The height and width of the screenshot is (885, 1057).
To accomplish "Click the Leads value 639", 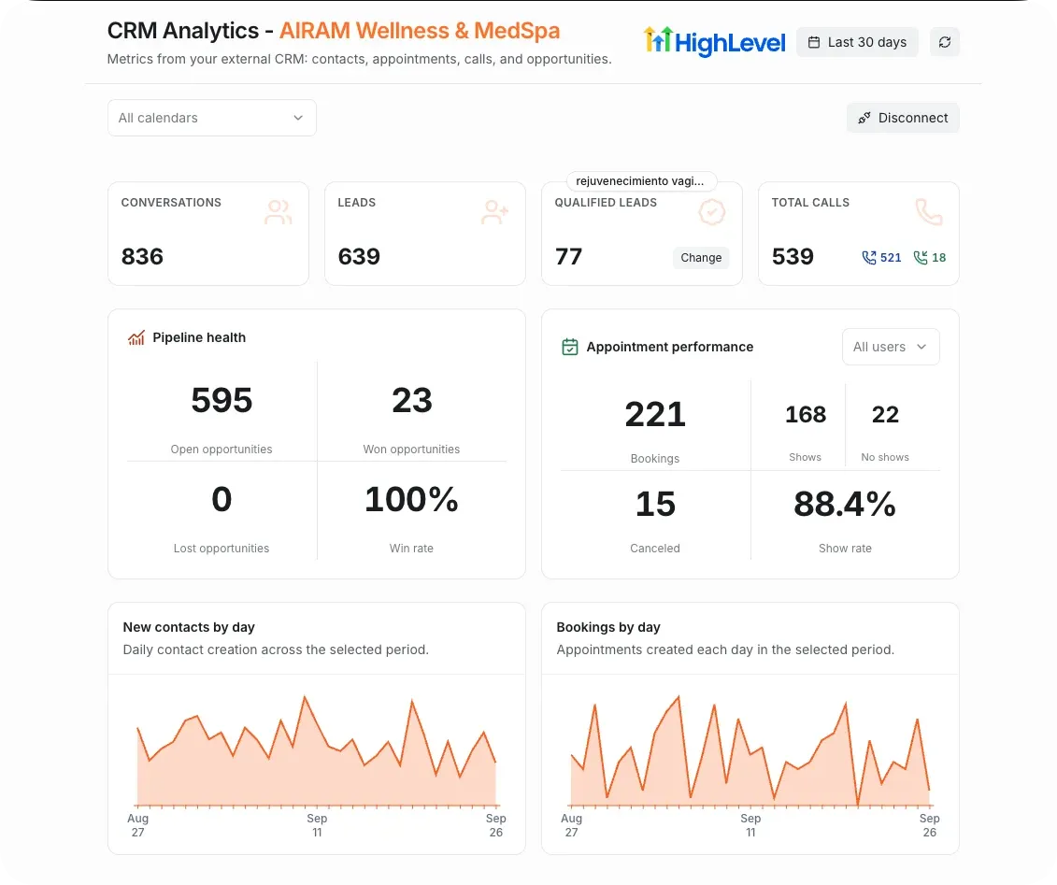I will click(359, 256).
